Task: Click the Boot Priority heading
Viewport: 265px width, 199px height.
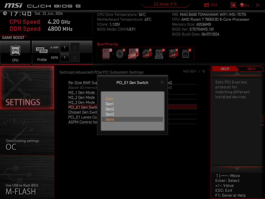Action: pyautogui.click(x=107, y=44)
